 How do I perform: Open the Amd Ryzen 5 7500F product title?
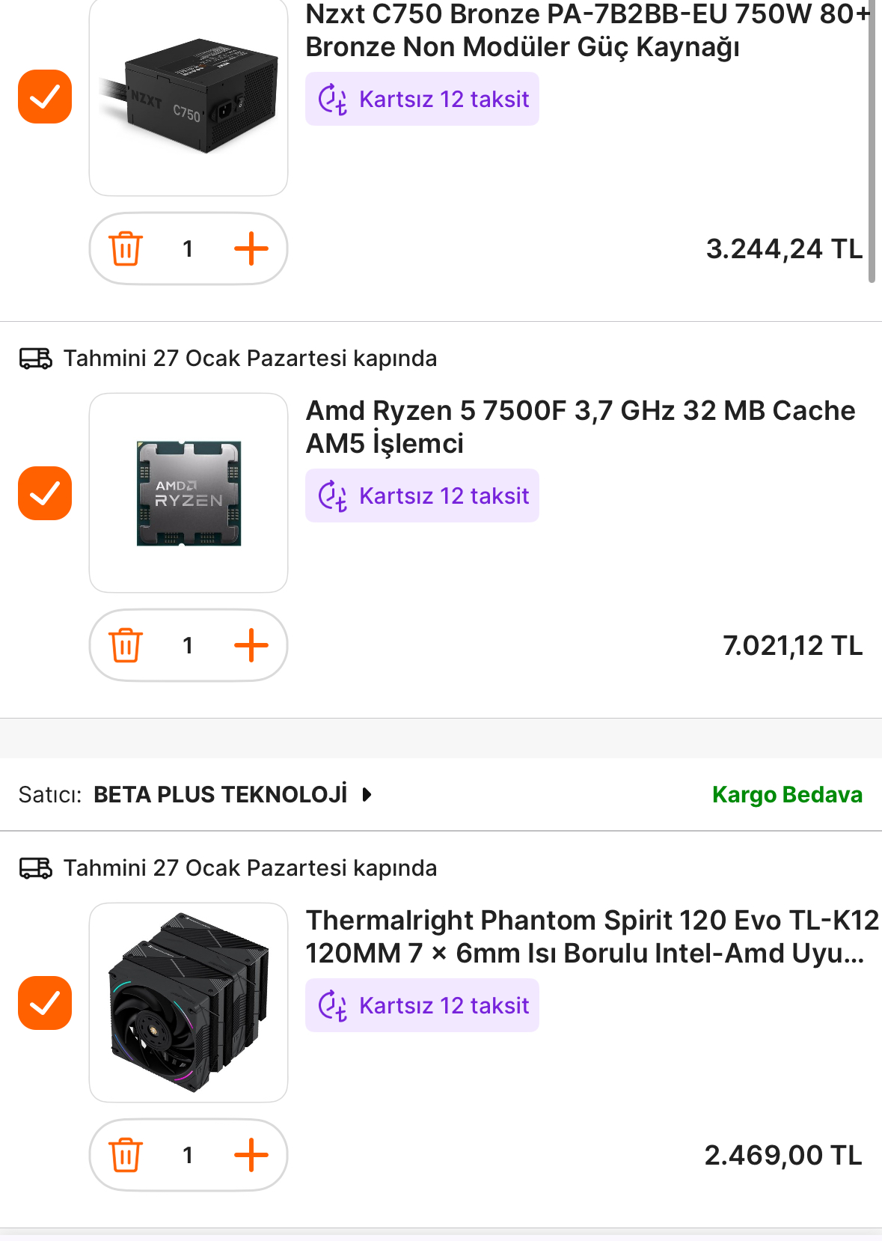tap(580, 427)
